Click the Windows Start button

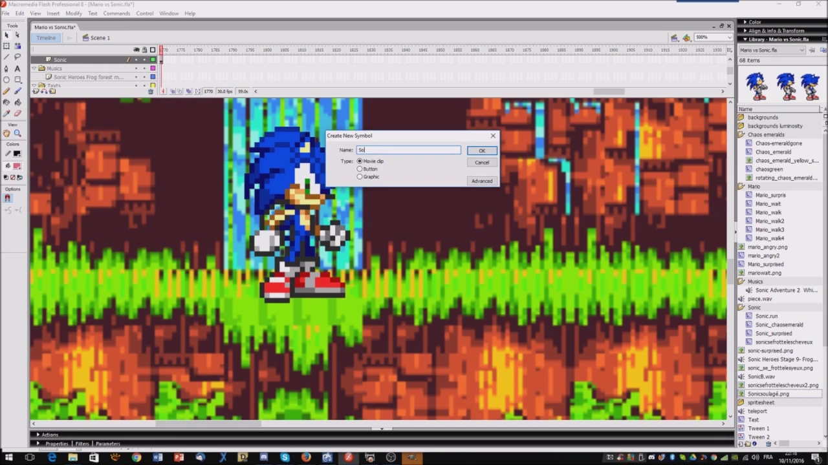tap(8, 457)
